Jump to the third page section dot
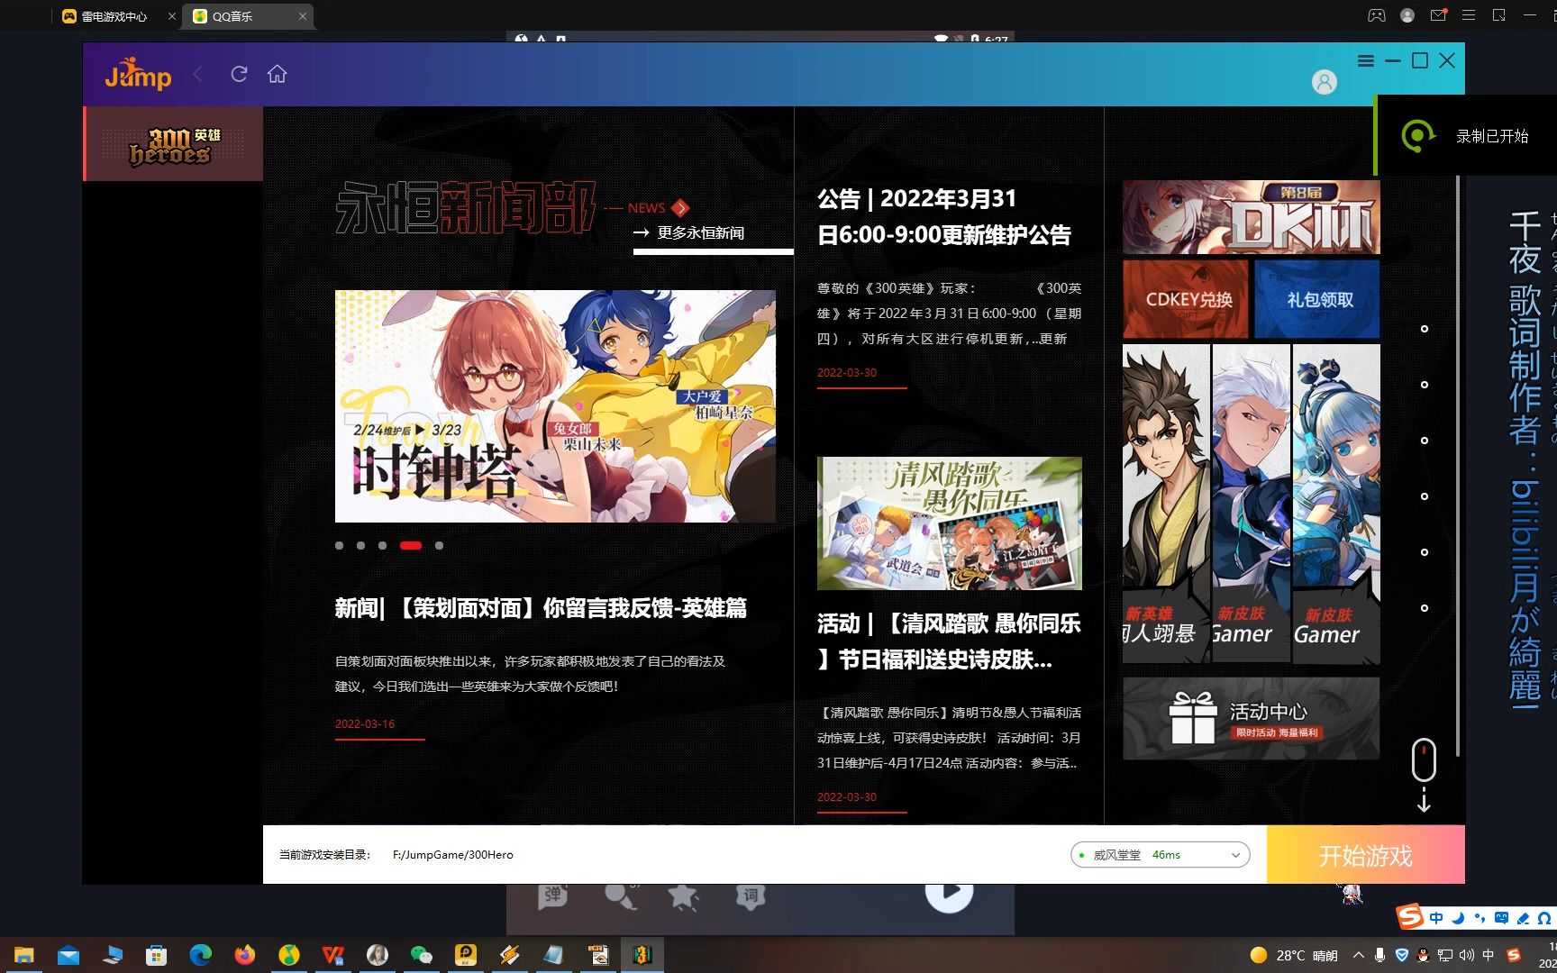Screen dimensions: 1557x973 point(1425,441)
